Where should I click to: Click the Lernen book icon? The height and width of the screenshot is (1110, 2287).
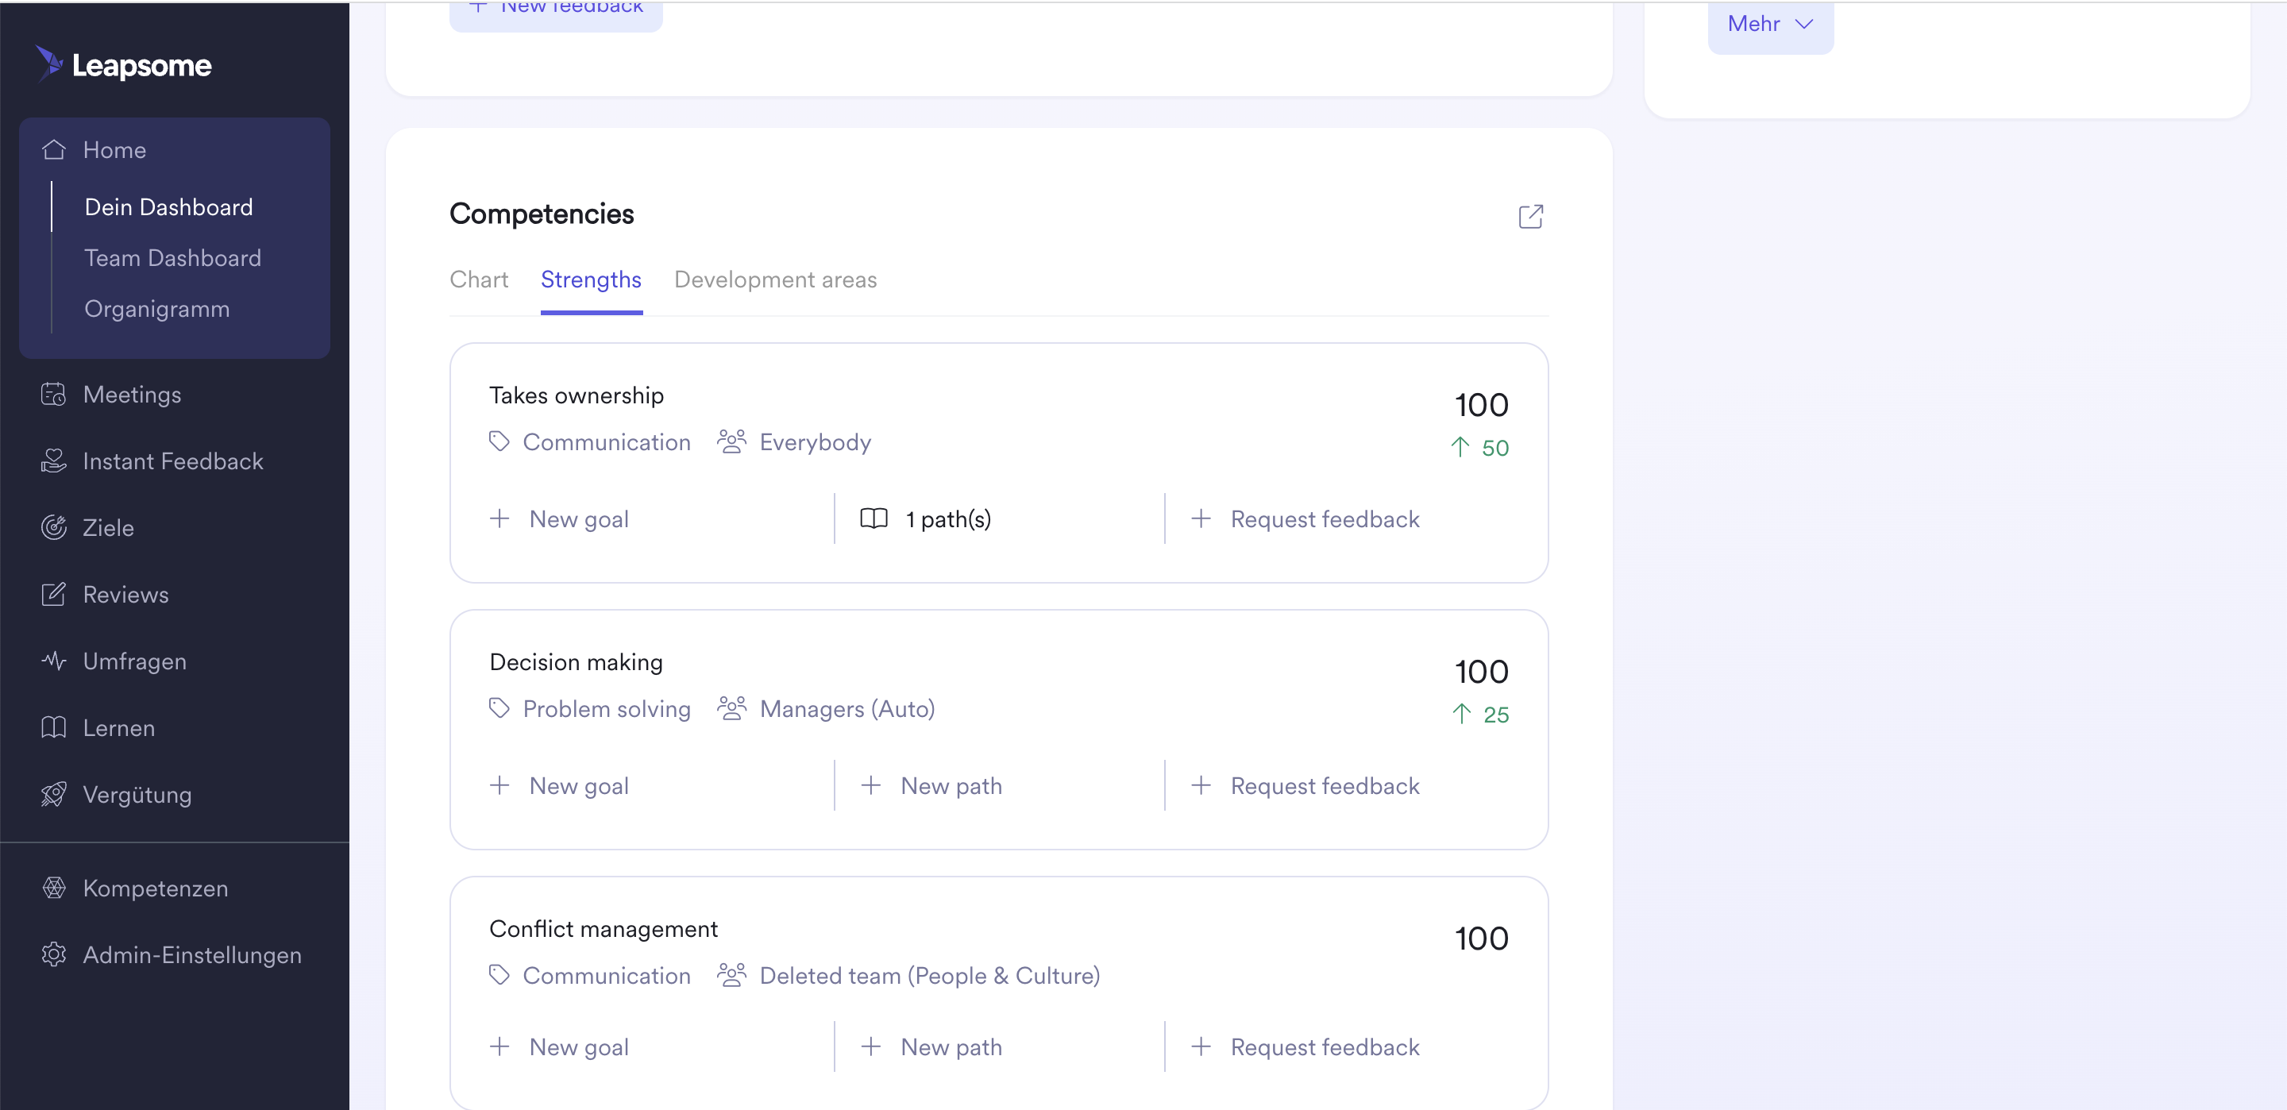pyautogui.click(x=53, y=727)
